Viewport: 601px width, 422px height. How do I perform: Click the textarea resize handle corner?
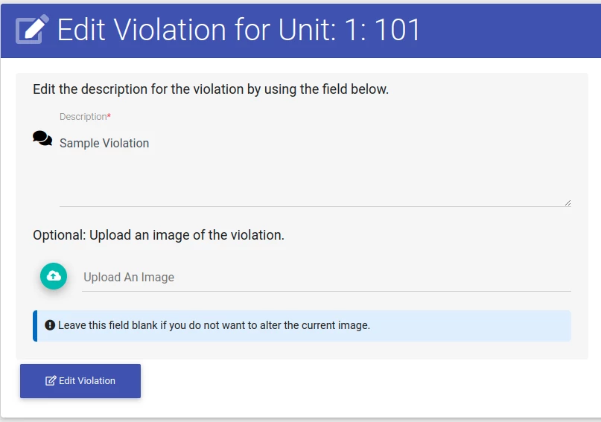click(x=567, y=203)
